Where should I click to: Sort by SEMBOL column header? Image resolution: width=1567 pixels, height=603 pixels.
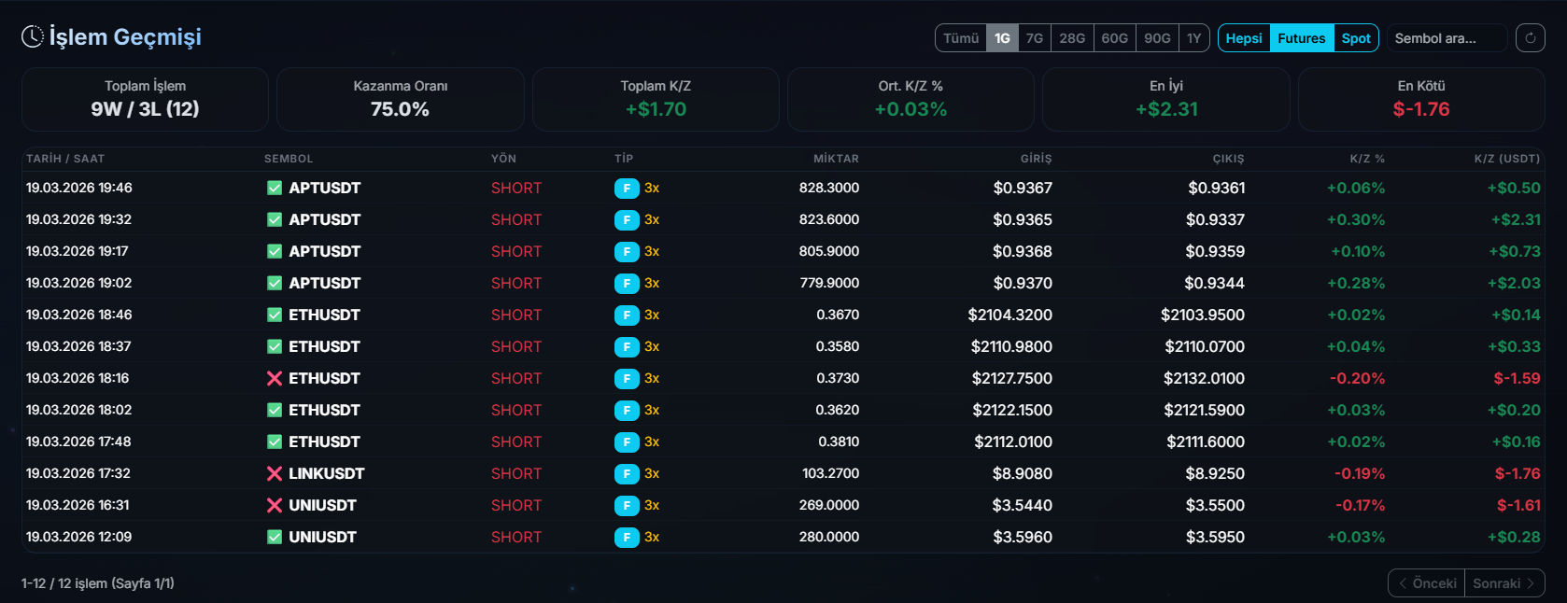[289, 159]
